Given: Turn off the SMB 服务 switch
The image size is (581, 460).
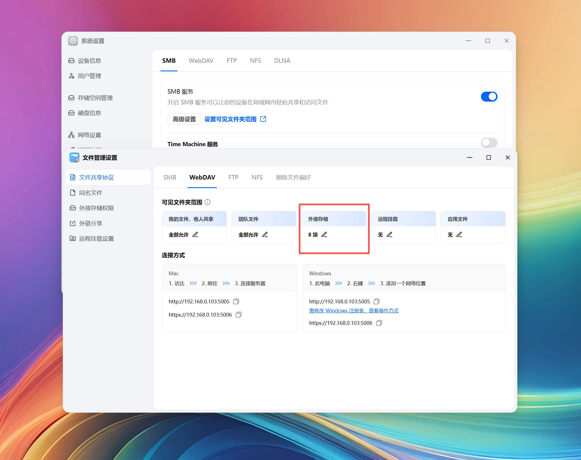Looking at the screenshot, I should click(489, 97).
